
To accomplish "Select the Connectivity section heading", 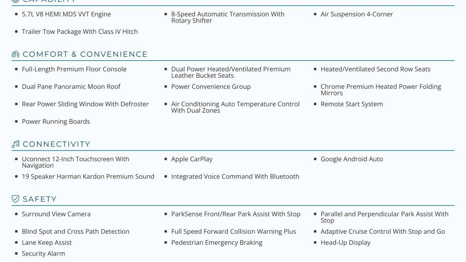I will point(57,144).
